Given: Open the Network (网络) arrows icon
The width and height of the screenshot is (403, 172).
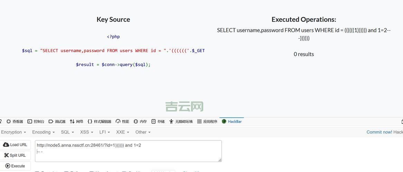Looking at the screenshot, I should click(72, 121).
